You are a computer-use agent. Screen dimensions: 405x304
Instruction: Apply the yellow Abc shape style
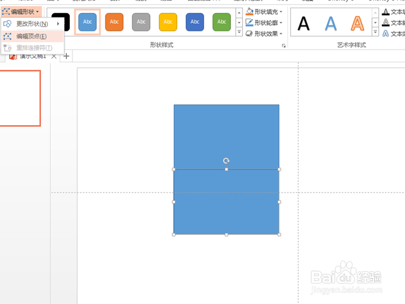(x=168, y=22)
